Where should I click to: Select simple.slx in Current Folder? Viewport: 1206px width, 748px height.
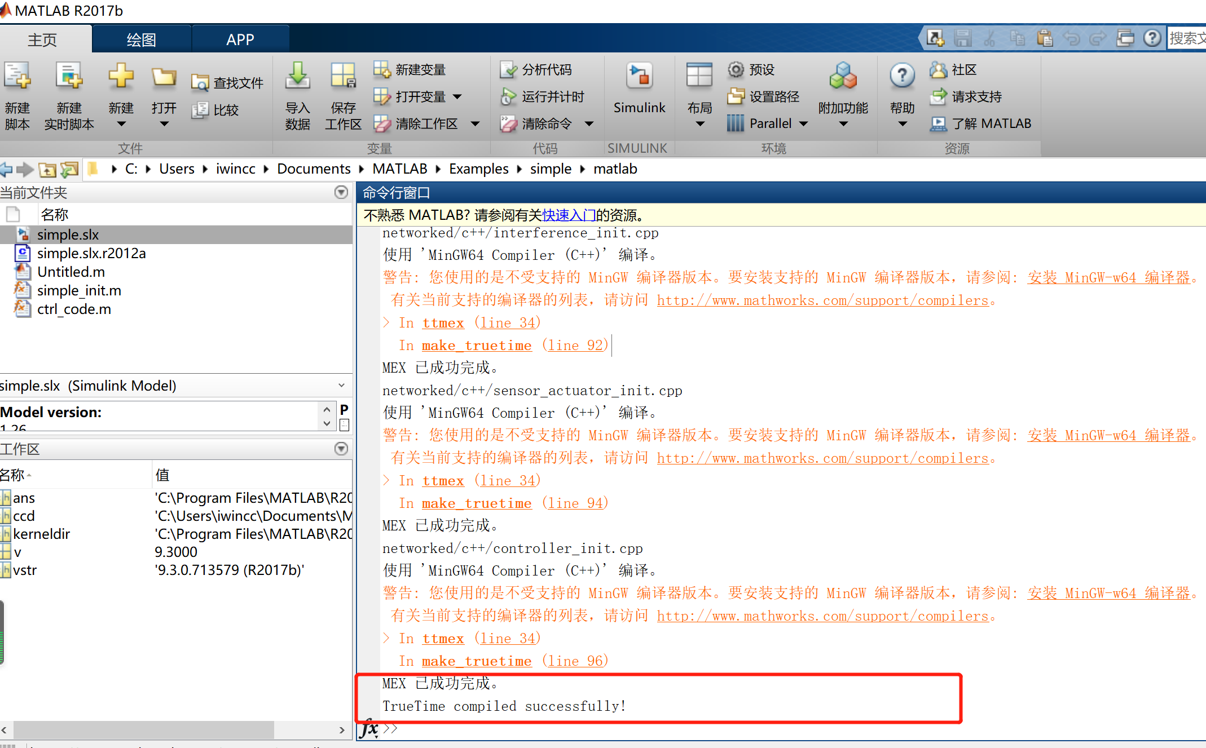(x=176, y=234)
